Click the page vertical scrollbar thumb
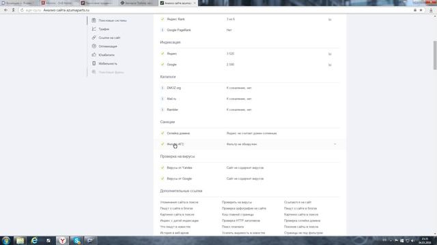Screen dimensions: 437x245 point(435,56)
